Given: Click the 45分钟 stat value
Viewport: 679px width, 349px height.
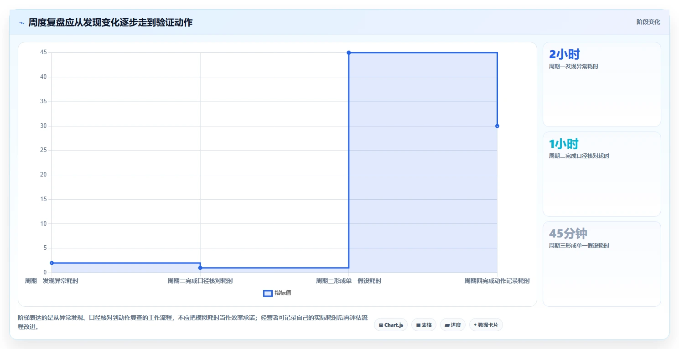Looking at the screenshot, I should click(x=568, y=234).
